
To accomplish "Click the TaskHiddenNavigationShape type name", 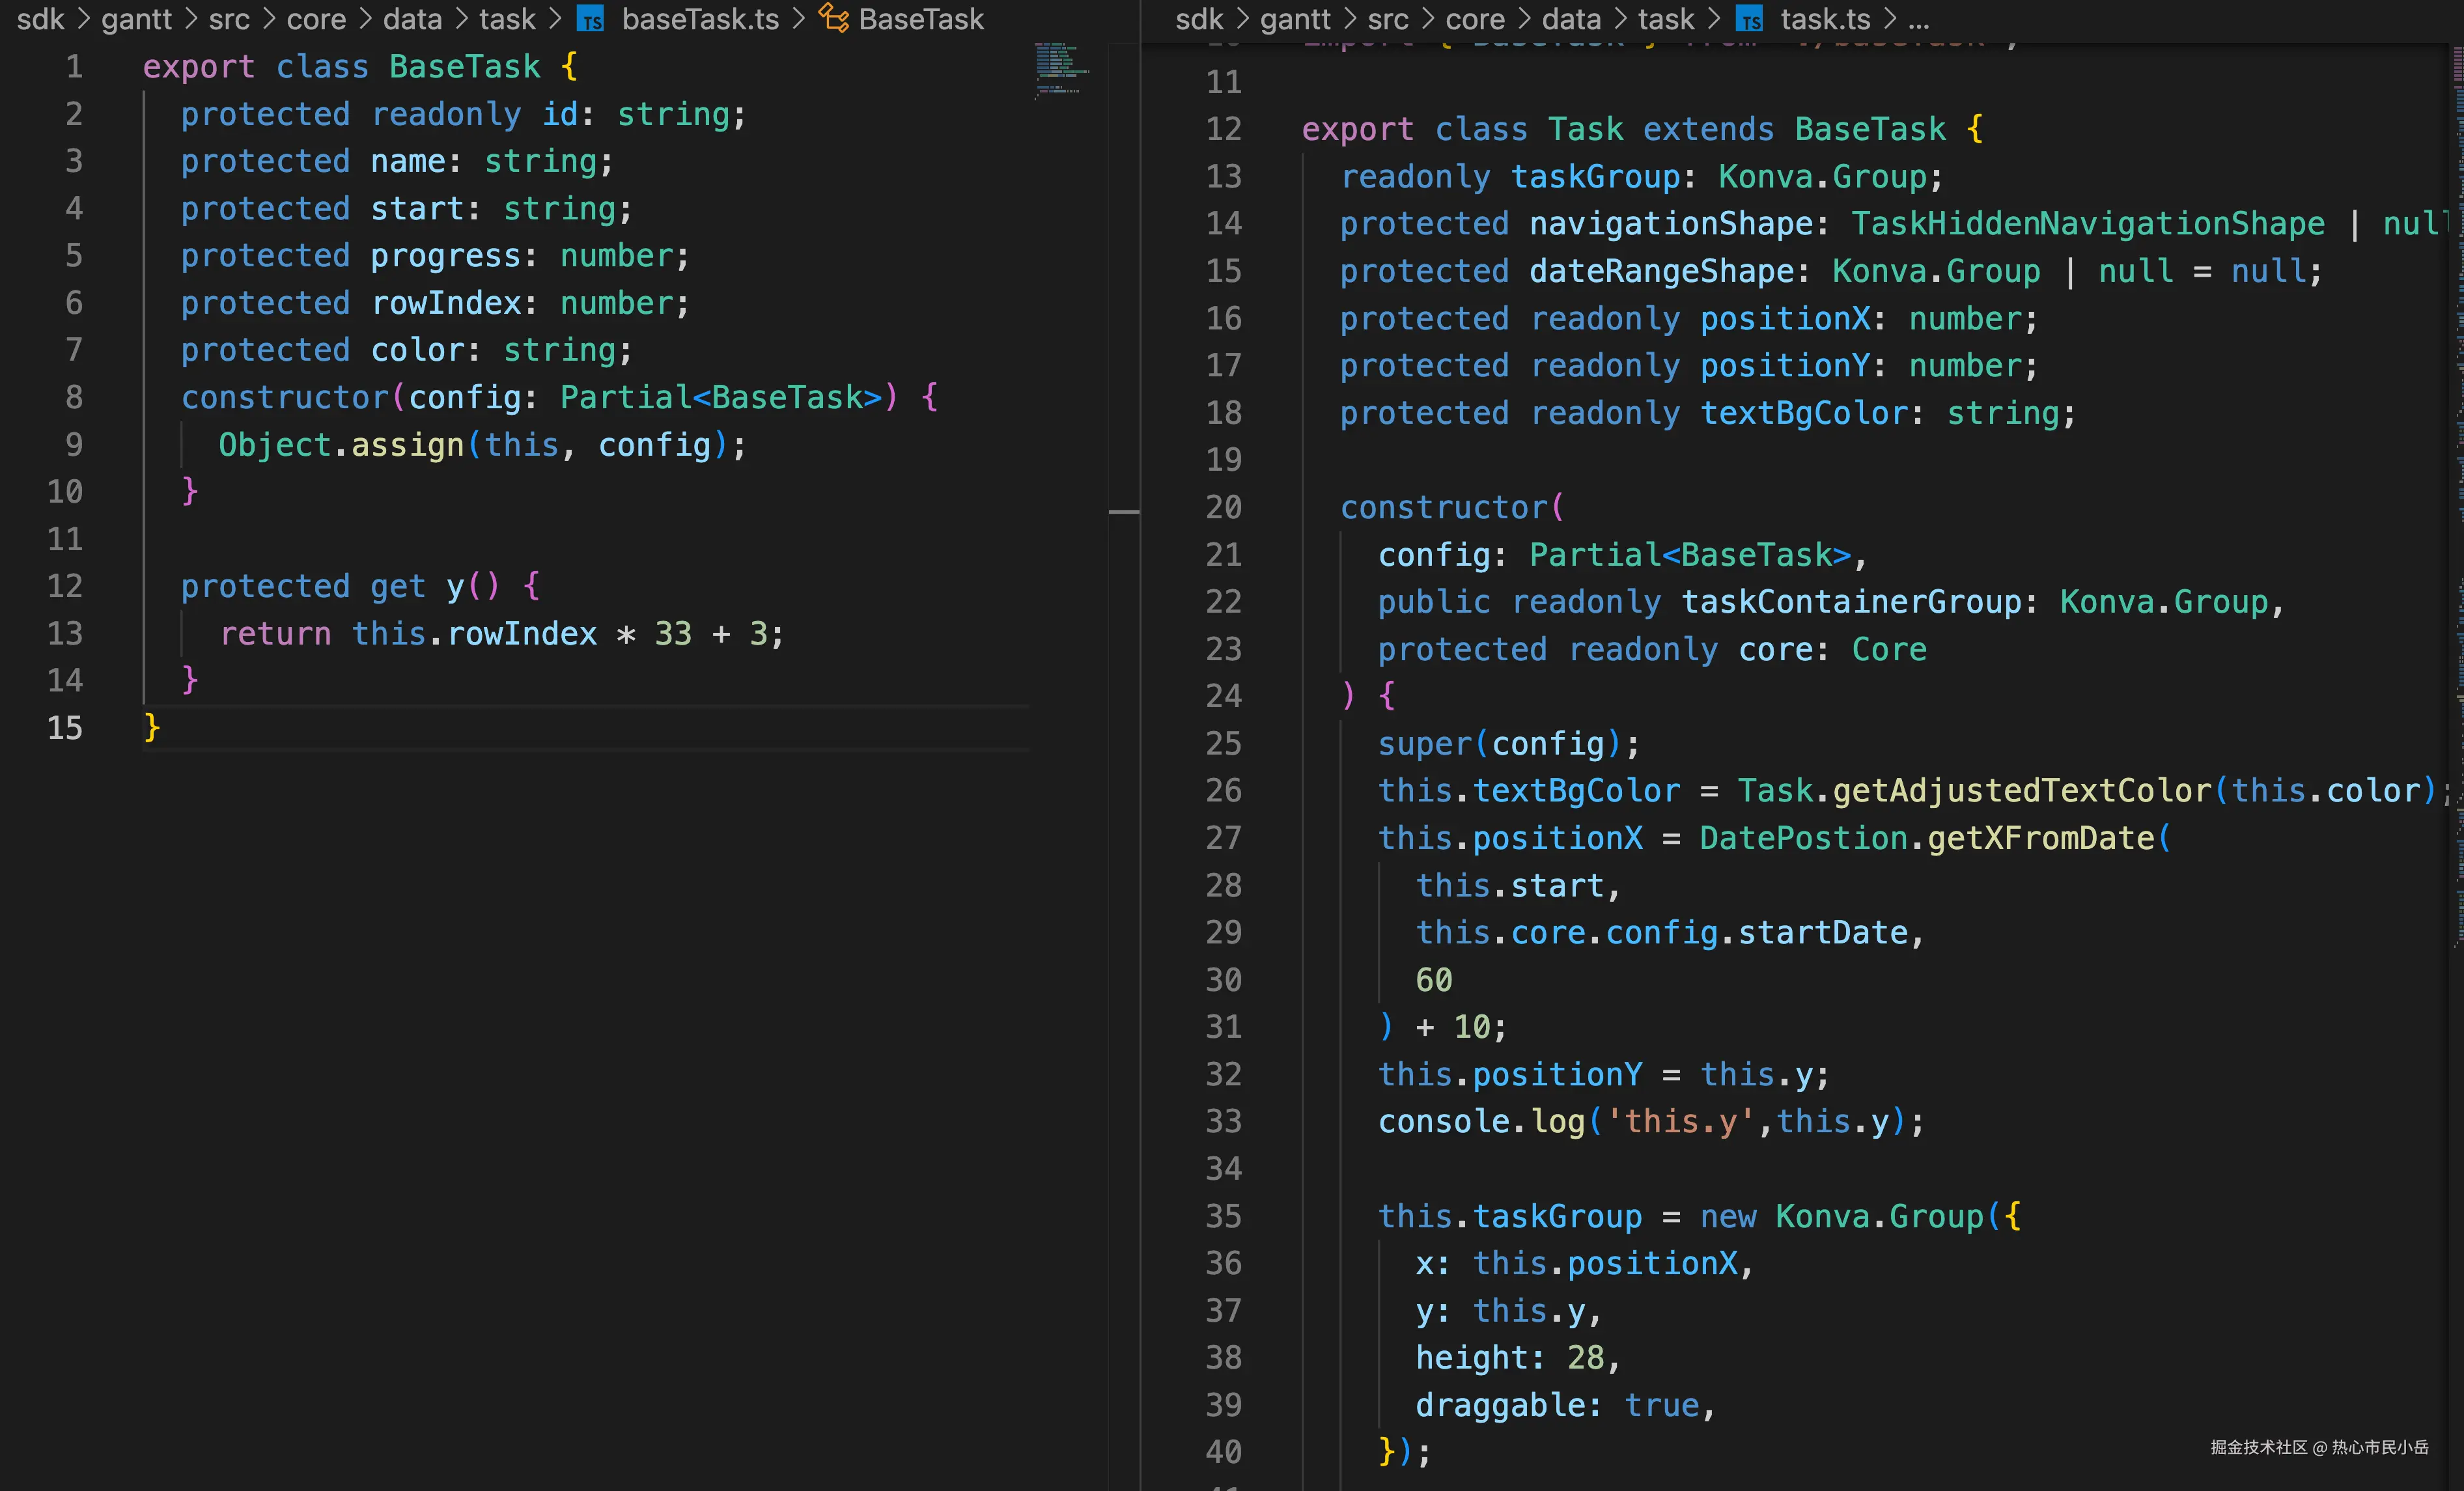I will [2087, 224].
